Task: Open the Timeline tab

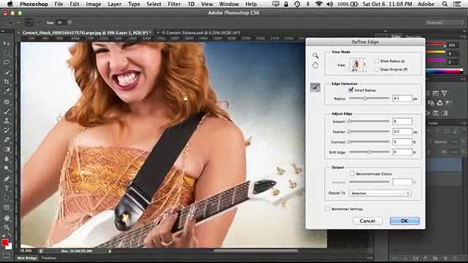Action: pyautogui.click(x=48, y=258)
